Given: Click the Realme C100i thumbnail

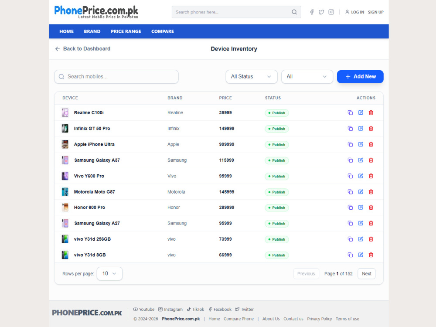Looking at the screenshot, I should point(65,112).
